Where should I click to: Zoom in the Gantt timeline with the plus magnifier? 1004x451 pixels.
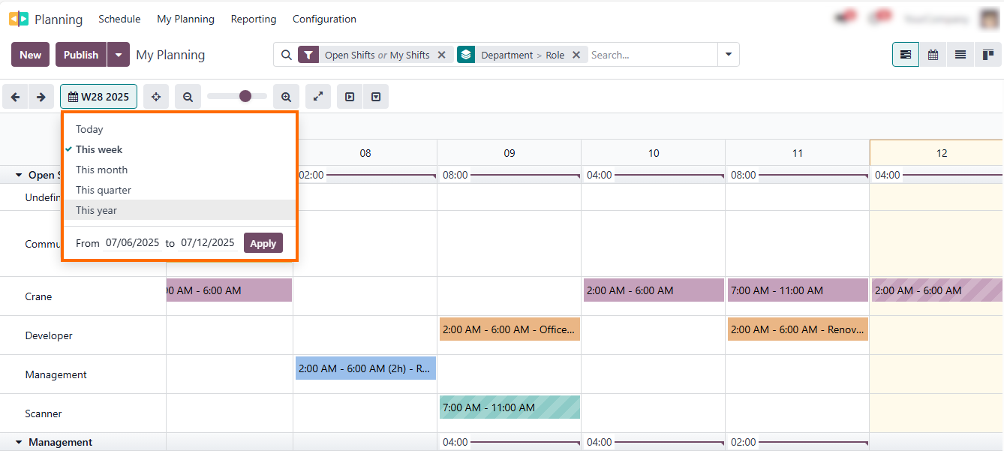tap(286, 96)
